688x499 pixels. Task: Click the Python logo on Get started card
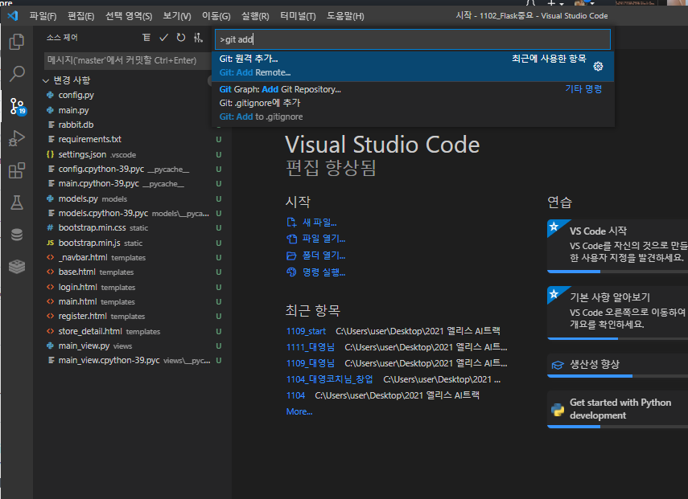coord(558,410)
